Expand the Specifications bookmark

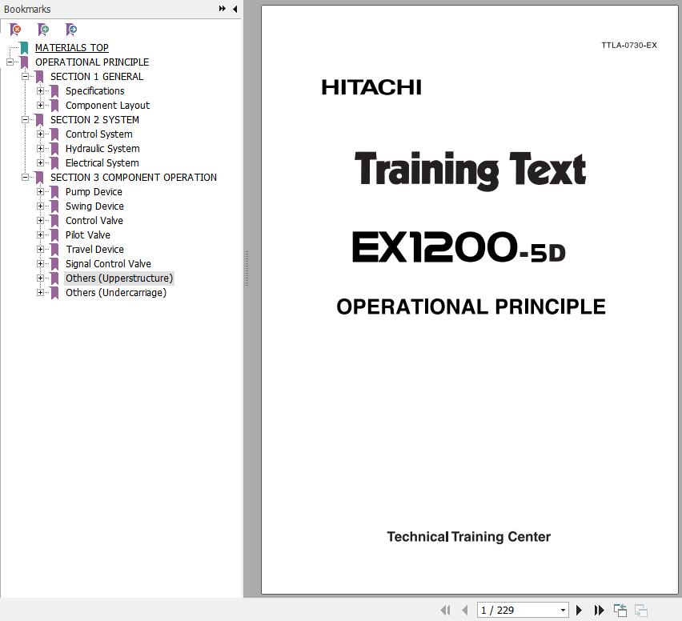coord(41,91)
